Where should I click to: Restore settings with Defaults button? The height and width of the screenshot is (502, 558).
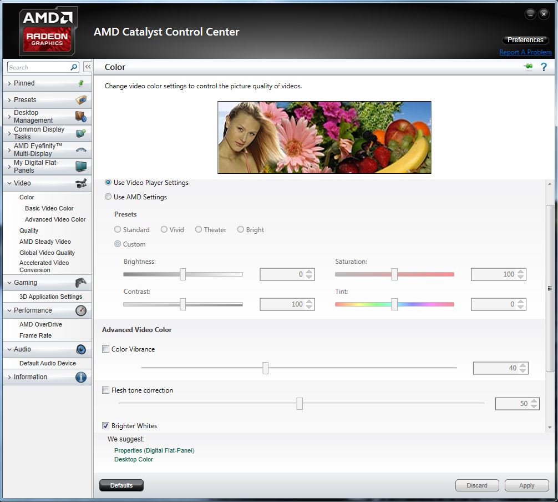click(121, 485)
